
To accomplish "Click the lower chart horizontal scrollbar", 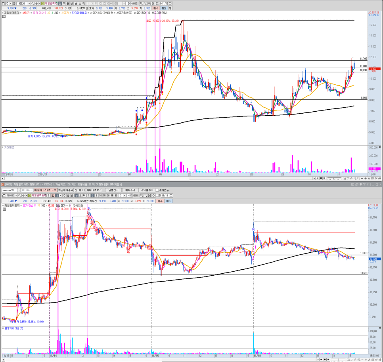I will pos(159,360).
